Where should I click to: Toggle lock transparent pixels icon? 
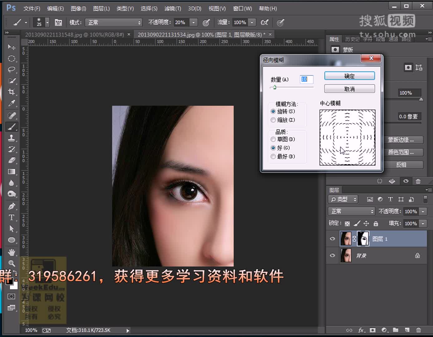347,223
